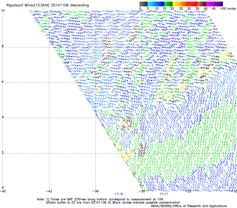The image size is (237, 208).
Task: Click the latitude '10' label on the left axis
Action: tap(3, 11)
